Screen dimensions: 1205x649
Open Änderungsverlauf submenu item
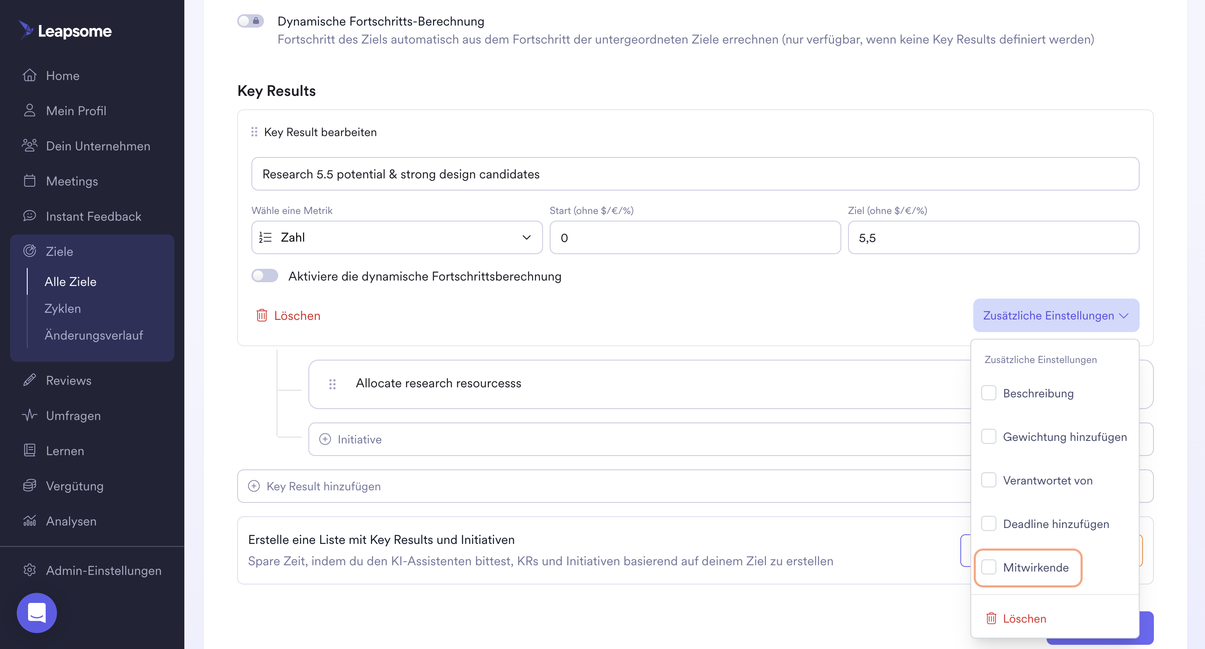tap(93, 335)
